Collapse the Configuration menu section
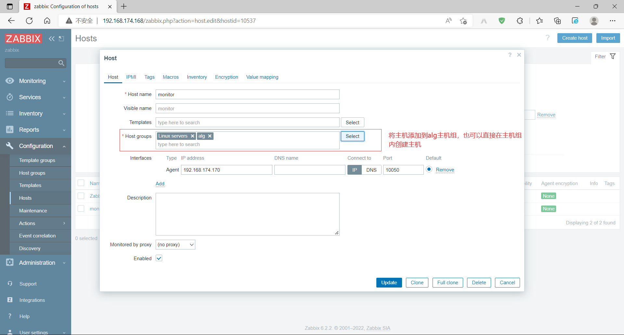The height and width of the screenshot is (335, 624). tap(64, 146)
